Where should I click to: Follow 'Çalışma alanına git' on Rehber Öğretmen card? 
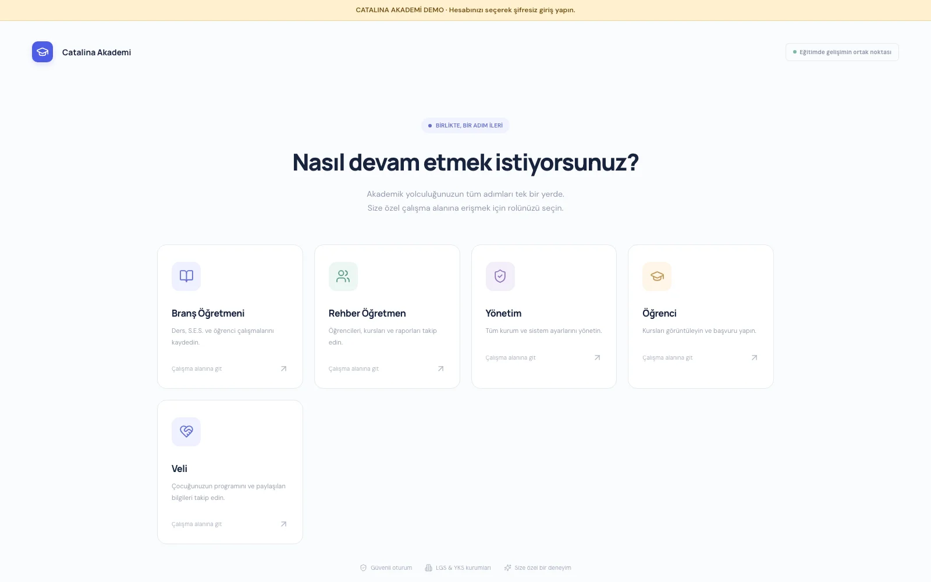pyautogui.click(x=354, y=368)
